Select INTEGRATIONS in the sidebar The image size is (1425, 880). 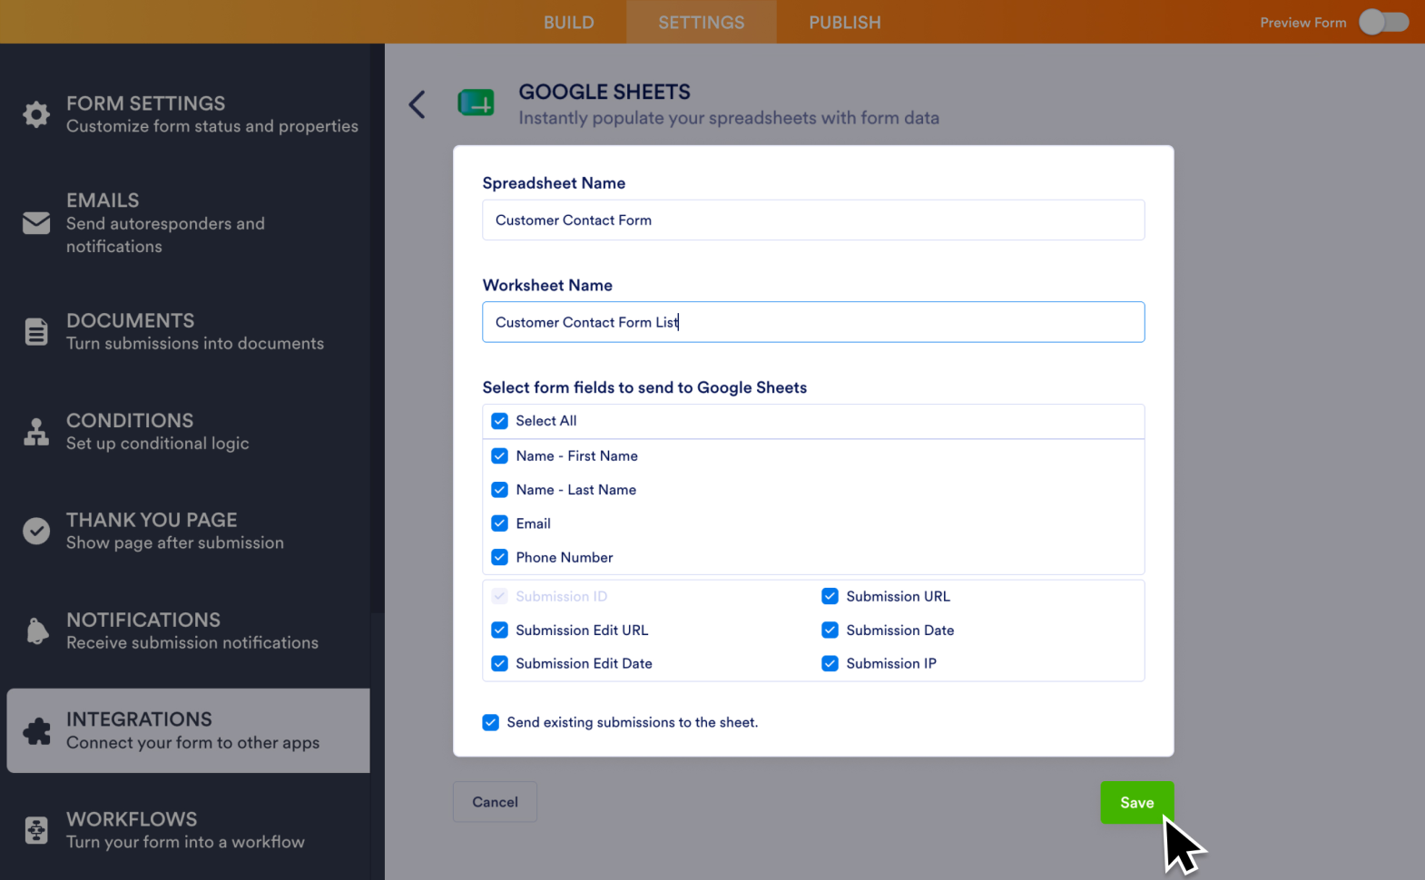(x=189, y=730)
